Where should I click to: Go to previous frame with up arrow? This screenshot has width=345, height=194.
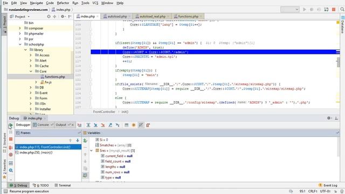coord(71,140)
